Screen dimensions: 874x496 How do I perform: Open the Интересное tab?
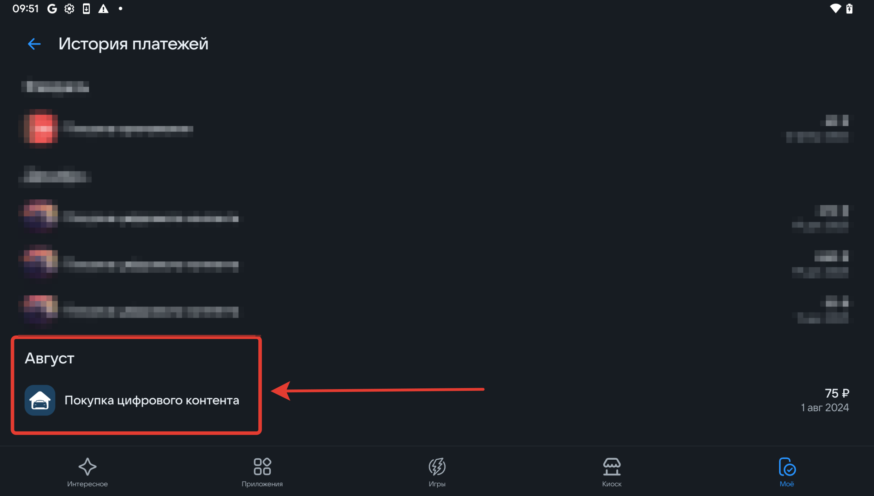pos(87,472)
